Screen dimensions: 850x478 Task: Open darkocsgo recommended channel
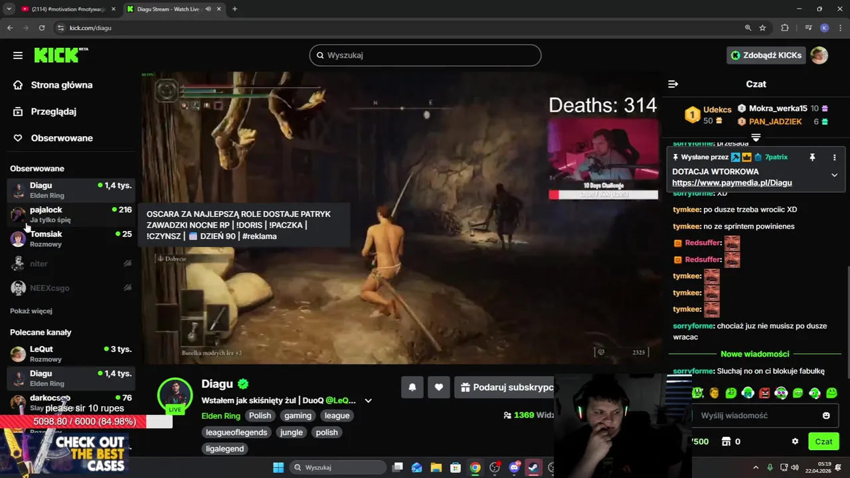click(71, 402)
